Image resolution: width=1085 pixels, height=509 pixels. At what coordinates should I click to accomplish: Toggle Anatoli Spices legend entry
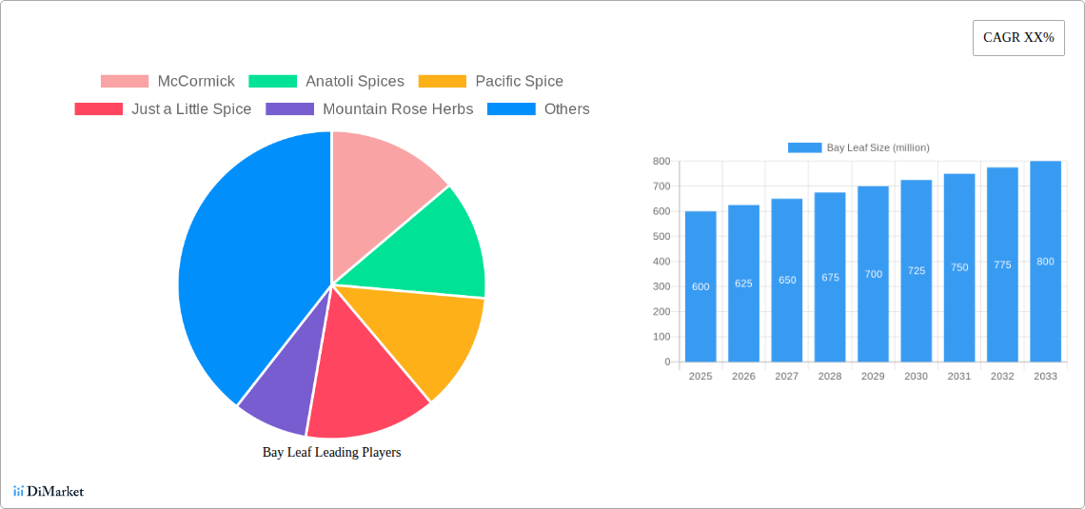click(325, 82)
